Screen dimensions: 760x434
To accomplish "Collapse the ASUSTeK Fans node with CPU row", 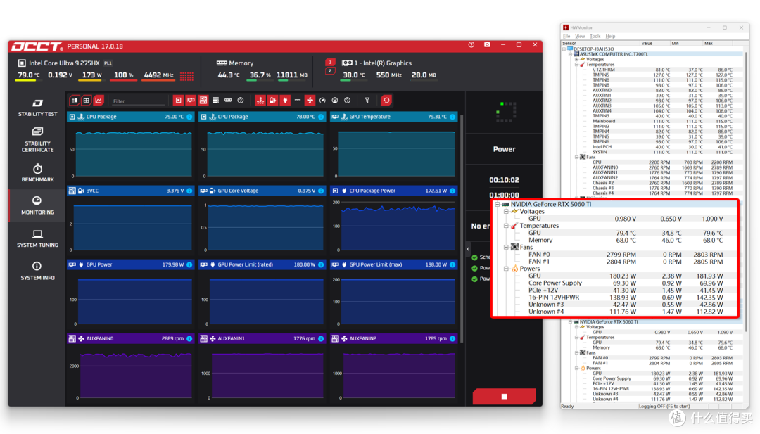I will [x=576, y=157].
